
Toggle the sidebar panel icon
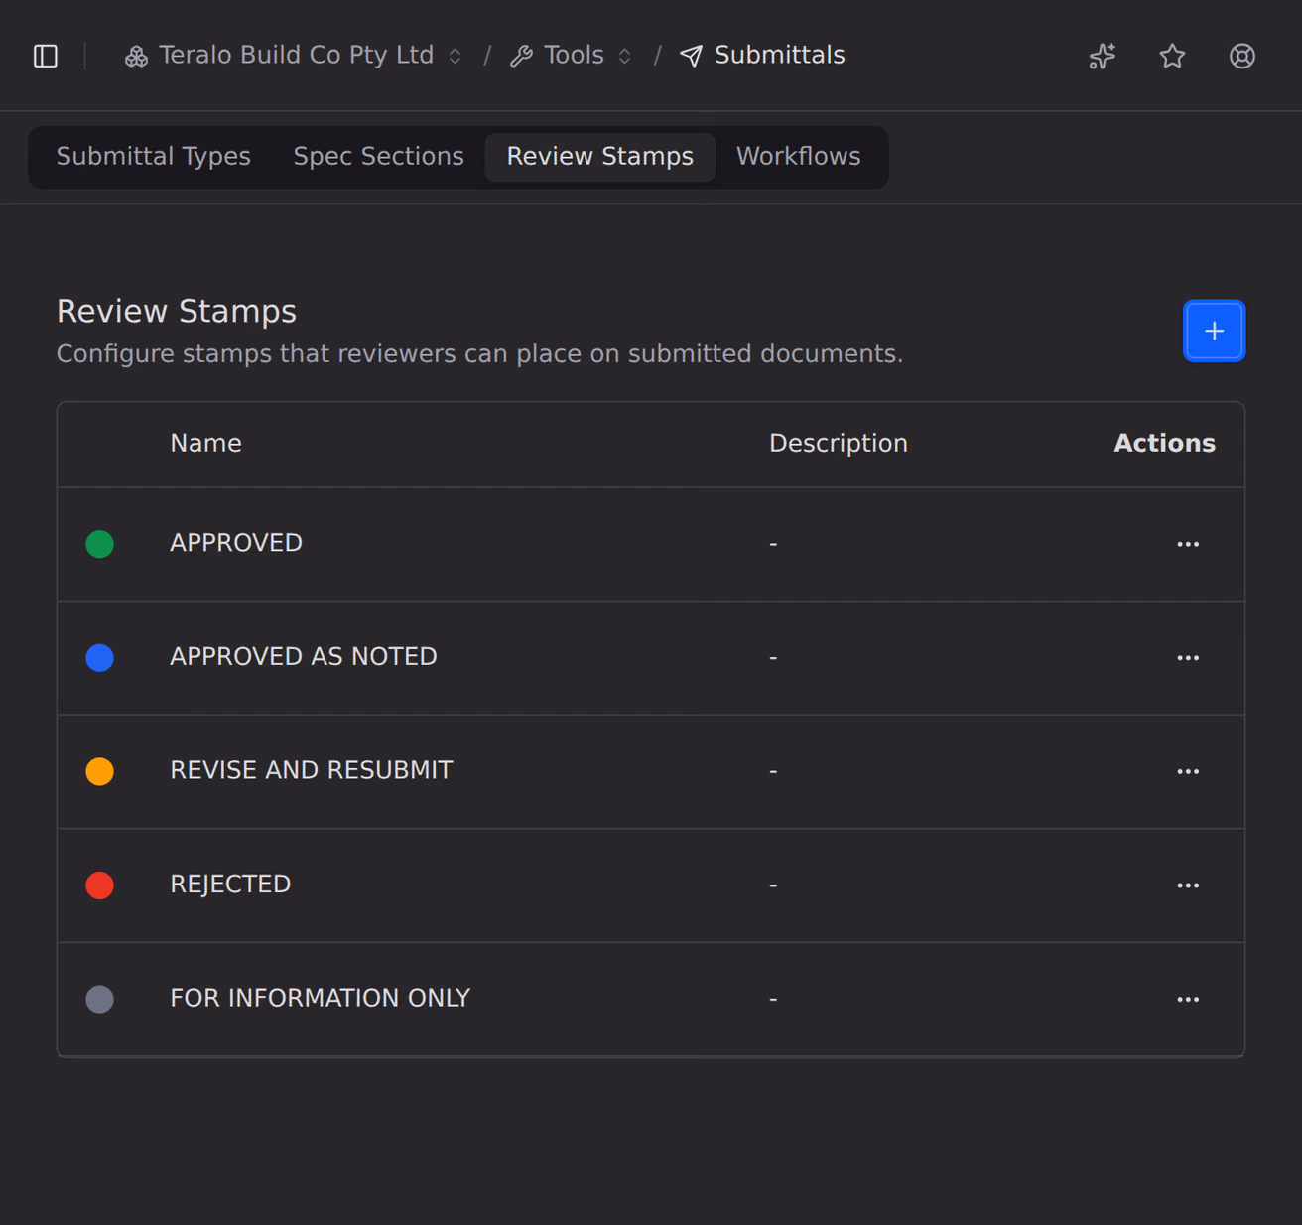pyautogui.click(x=46, y=56)
